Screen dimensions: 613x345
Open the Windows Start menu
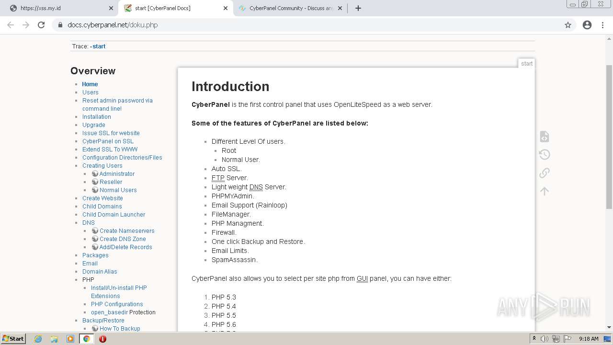[x=13, y=339]
